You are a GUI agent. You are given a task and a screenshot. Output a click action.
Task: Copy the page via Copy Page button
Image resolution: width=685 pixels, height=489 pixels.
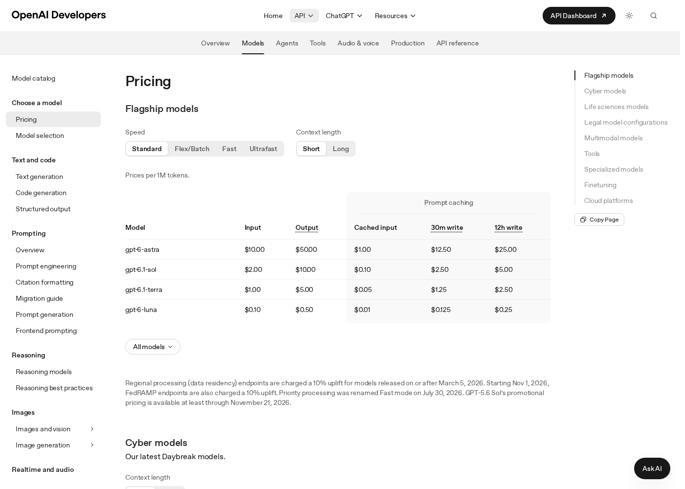[x=599, y=220]
